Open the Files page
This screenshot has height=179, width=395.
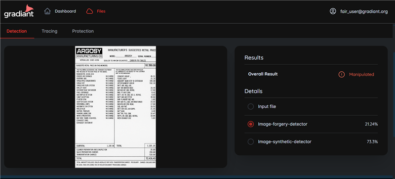[x=101, y=11]
